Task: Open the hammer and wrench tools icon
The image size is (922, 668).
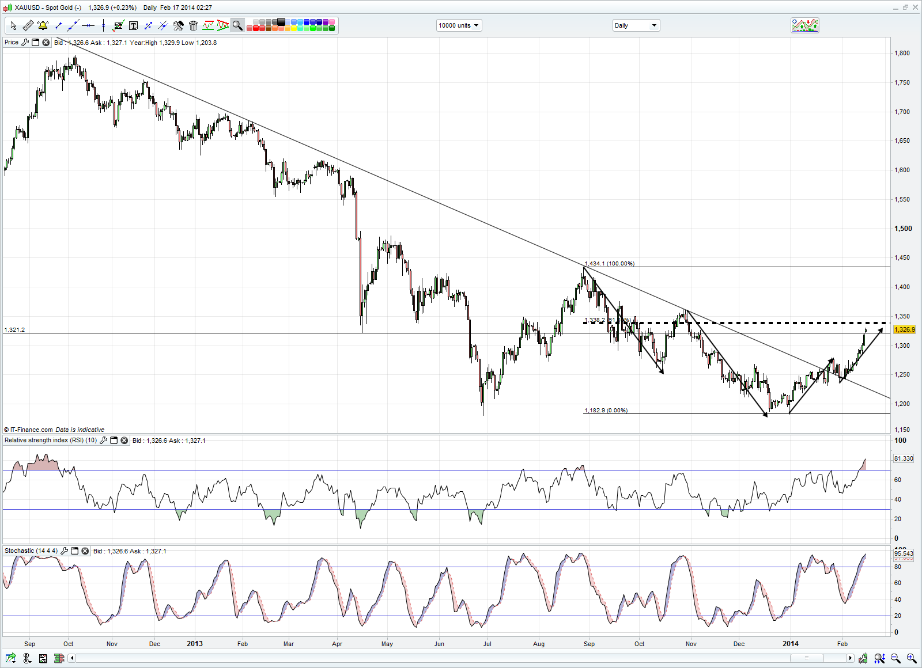Action: [178, 25]
